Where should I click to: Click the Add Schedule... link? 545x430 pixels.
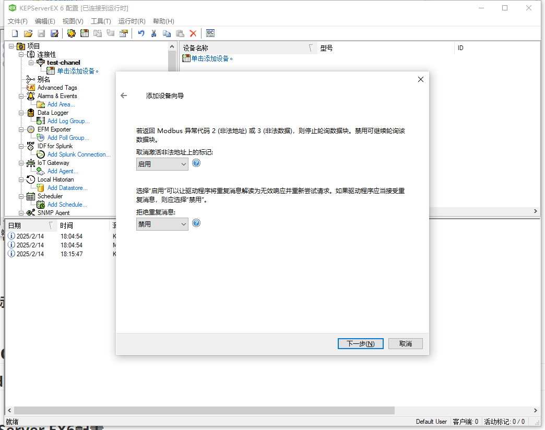click(67, 204)
